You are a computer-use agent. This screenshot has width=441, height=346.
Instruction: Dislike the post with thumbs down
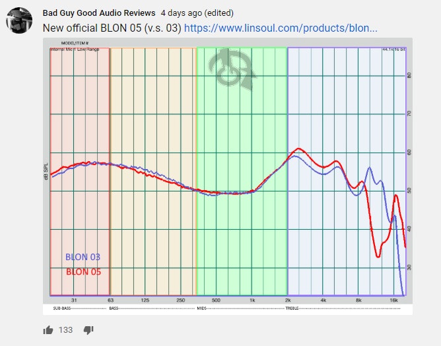click(88, 329)
